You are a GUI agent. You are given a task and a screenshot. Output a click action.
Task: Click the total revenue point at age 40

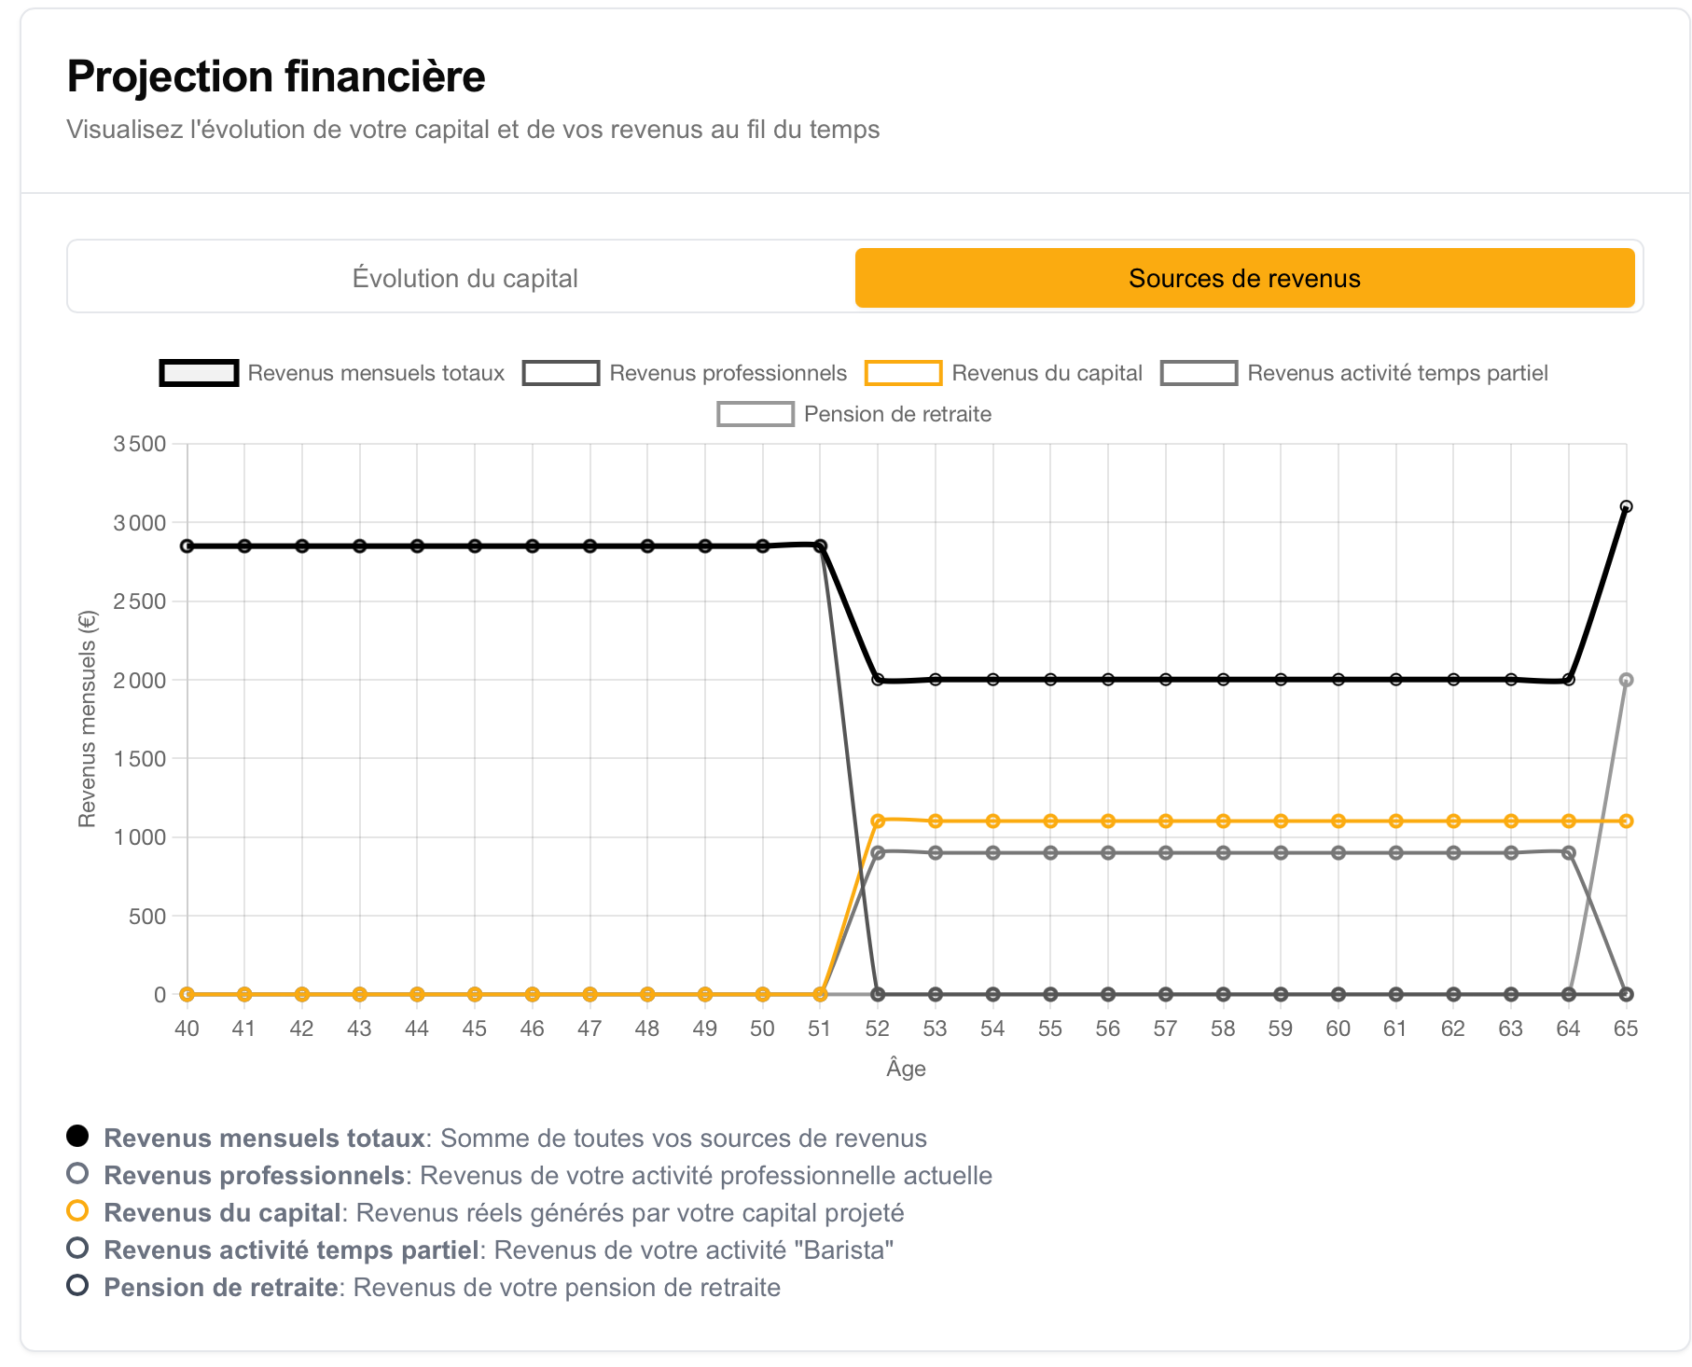pyautogui.click(x=187, y=545)
